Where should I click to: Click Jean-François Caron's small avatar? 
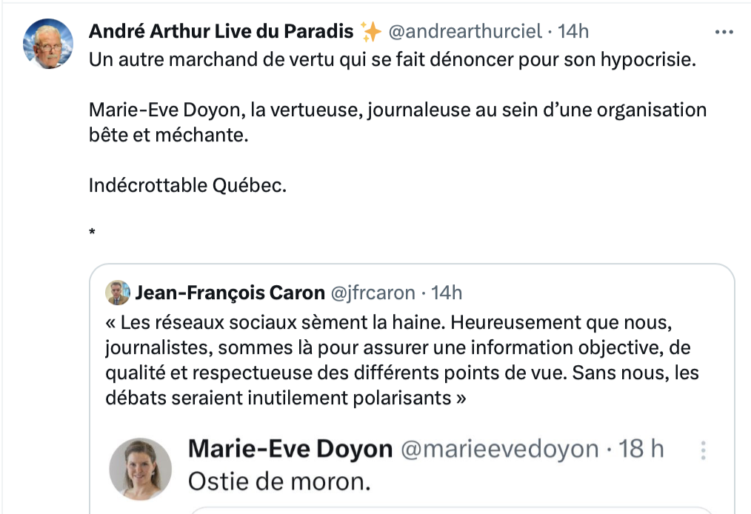click(x=117, y=293)
